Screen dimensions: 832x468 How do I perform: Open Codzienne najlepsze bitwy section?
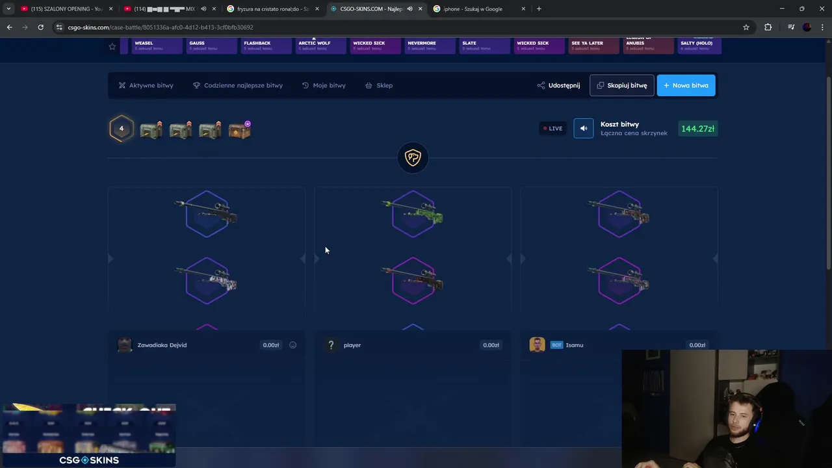[x=238, y=85]
